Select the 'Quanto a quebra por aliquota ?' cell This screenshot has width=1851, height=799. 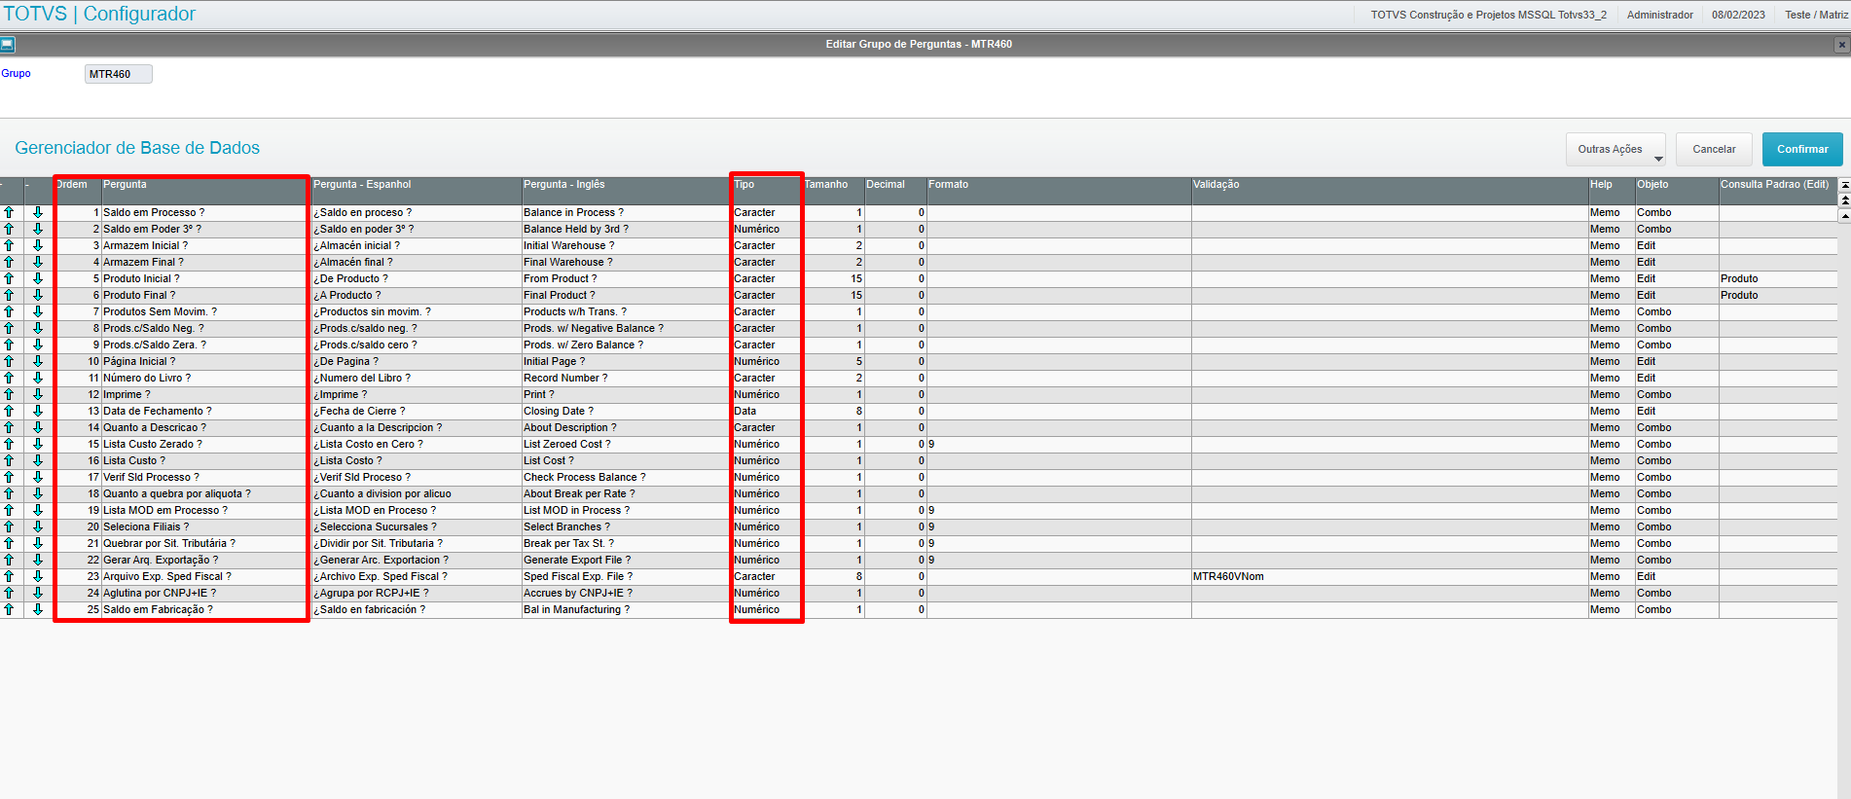coord(205,493)
